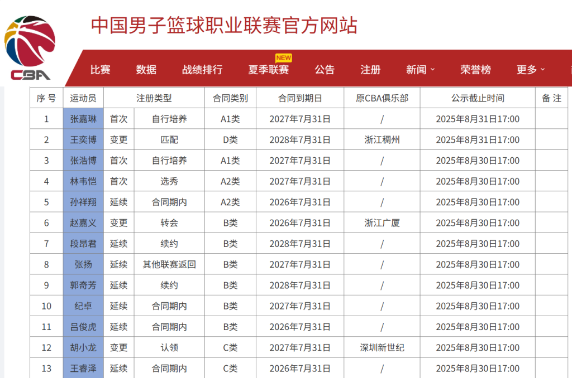Go to the 夏季联赛 section
Image resolution: width=572 pixels, height=378 pixels.
267,70
